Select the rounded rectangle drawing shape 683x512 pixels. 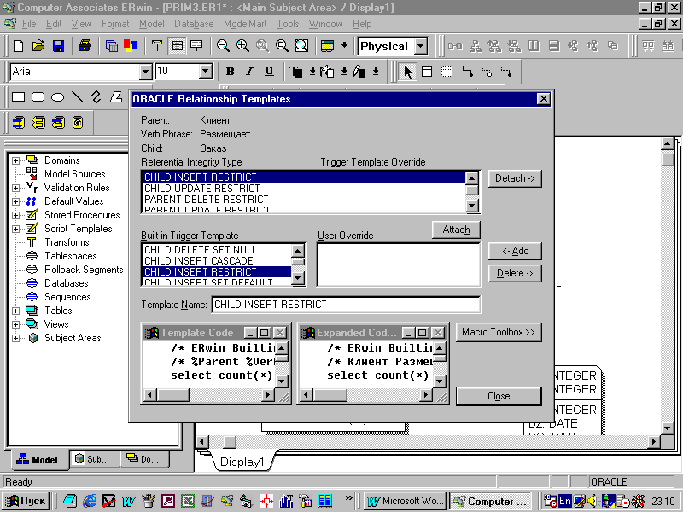click(38, 96)
